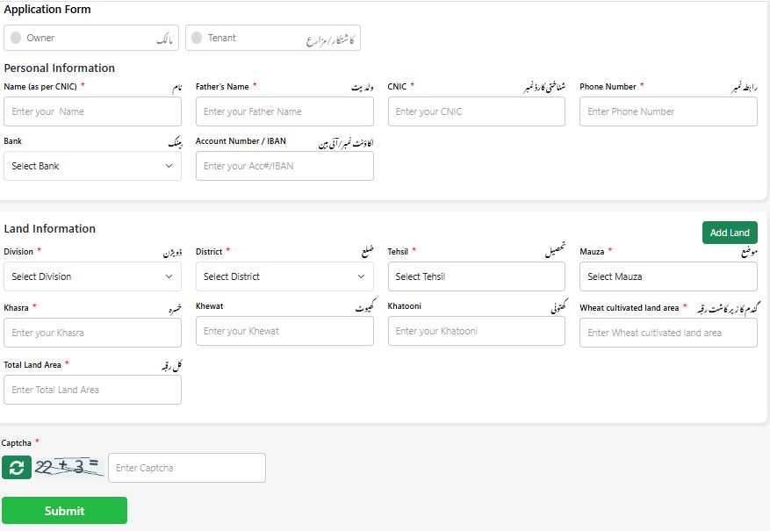This screenshot has width=770, height=531.
Task: Click the Enter Captcha field
Action: (x=187, y=468)
